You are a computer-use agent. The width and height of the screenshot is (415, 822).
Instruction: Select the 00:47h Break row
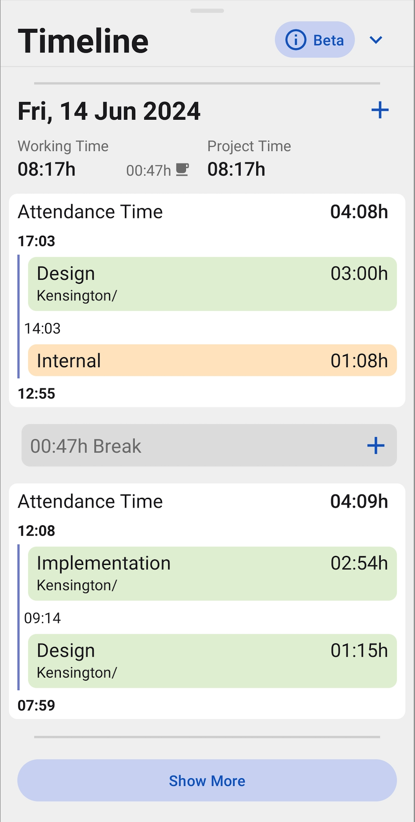(x=209, y=446)
